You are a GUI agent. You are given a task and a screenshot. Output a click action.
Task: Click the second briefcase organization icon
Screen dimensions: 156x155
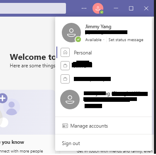click(x=65, y=79)
